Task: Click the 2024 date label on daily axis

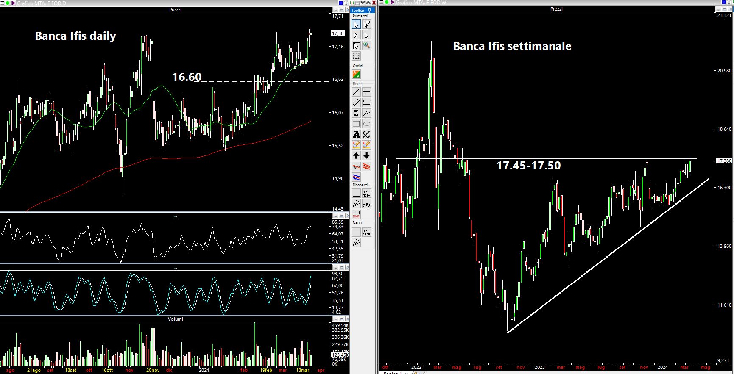Action: pos(204,370)
